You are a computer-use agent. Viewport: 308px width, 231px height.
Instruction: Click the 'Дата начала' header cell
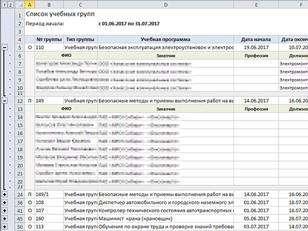[256, 39]
